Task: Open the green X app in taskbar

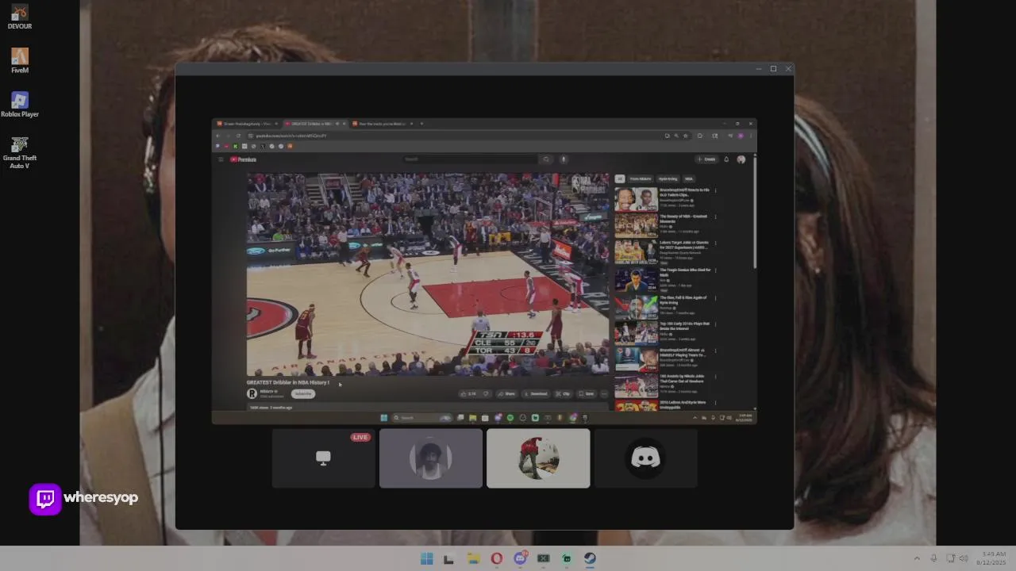Action: point(543,558)
